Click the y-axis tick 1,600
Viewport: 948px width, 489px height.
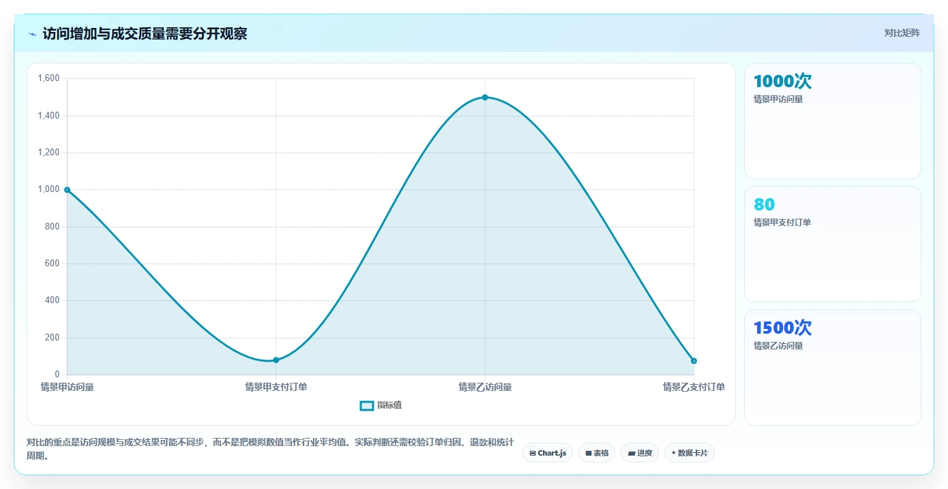click(x=49, y=78)
